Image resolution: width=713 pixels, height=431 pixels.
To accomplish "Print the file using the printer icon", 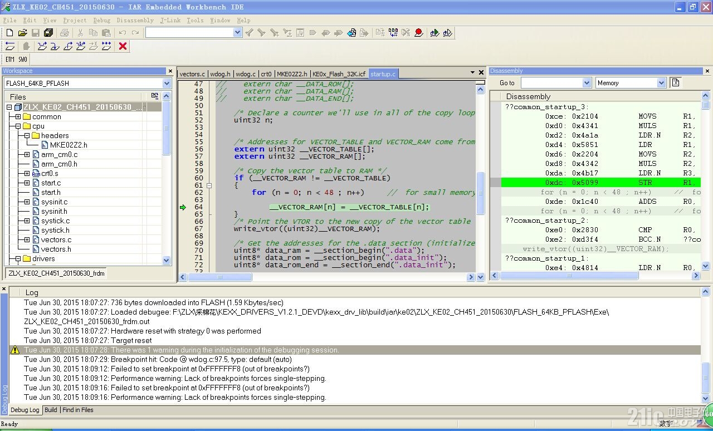I will (x=65, y=33).
